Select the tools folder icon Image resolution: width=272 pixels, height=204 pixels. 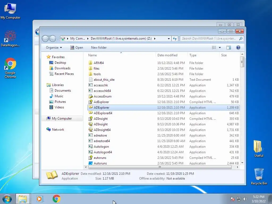click(x=90, y=74)
